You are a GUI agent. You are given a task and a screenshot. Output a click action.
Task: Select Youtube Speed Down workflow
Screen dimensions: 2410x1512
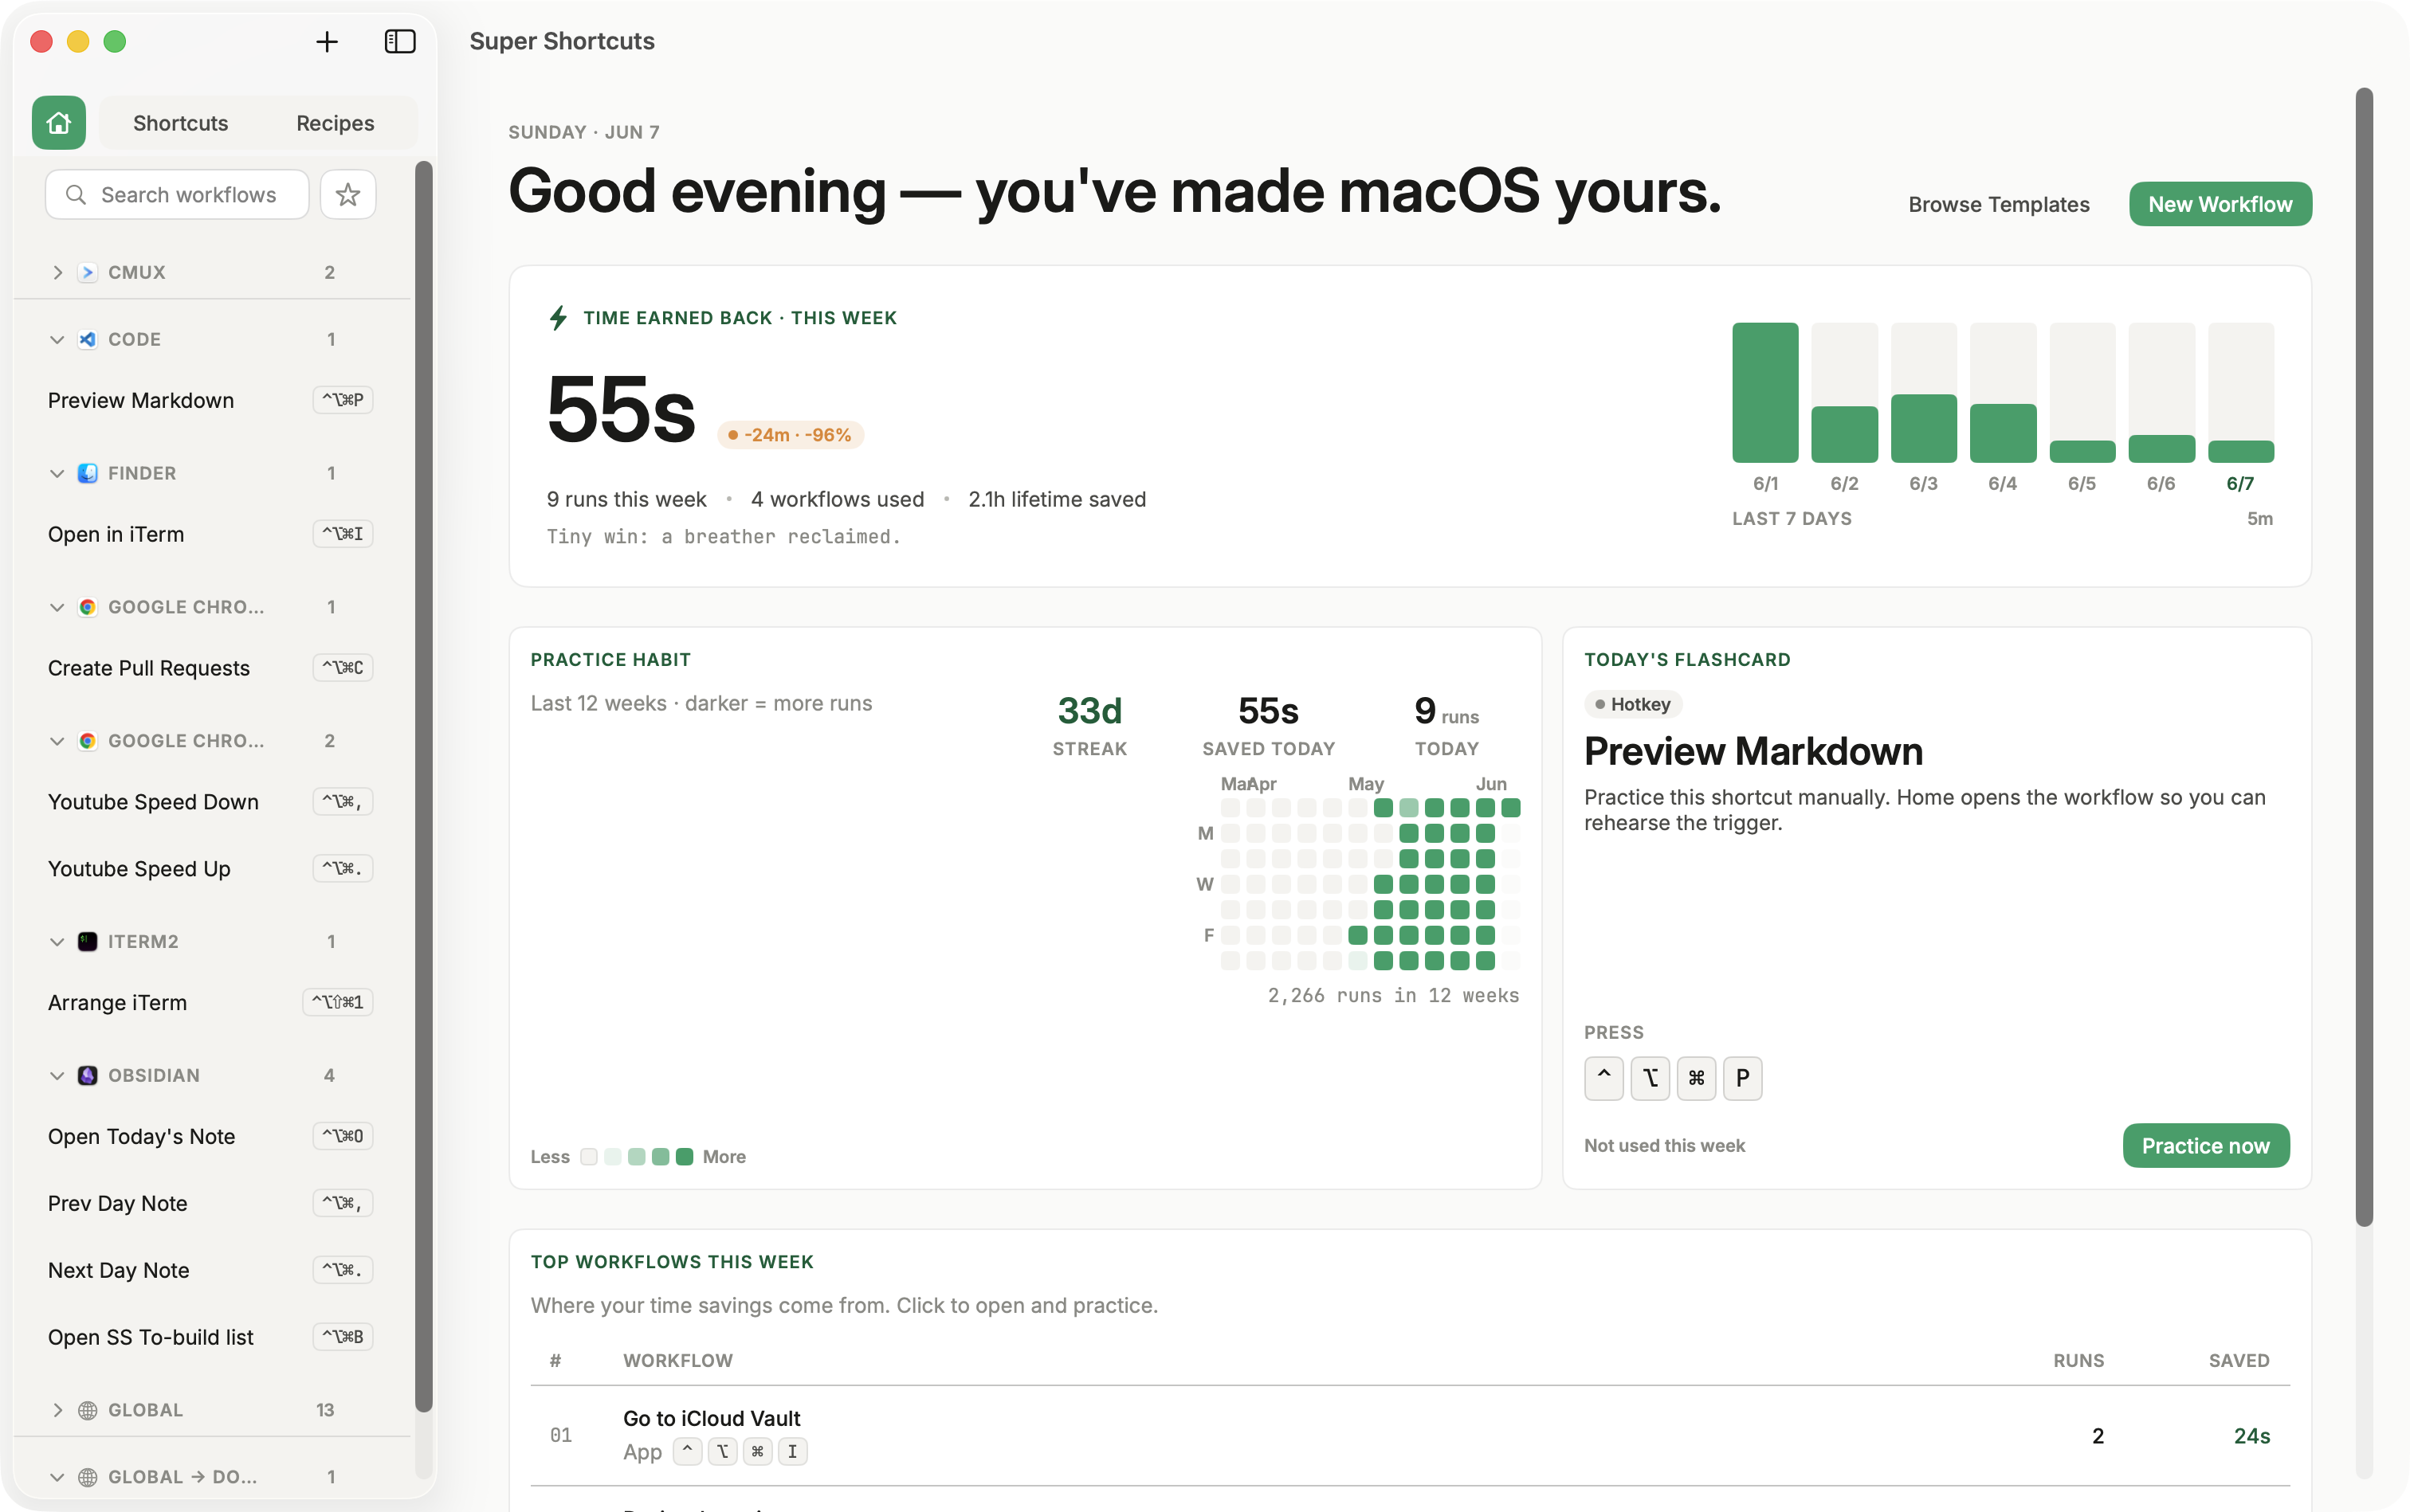tap(210, 802)
